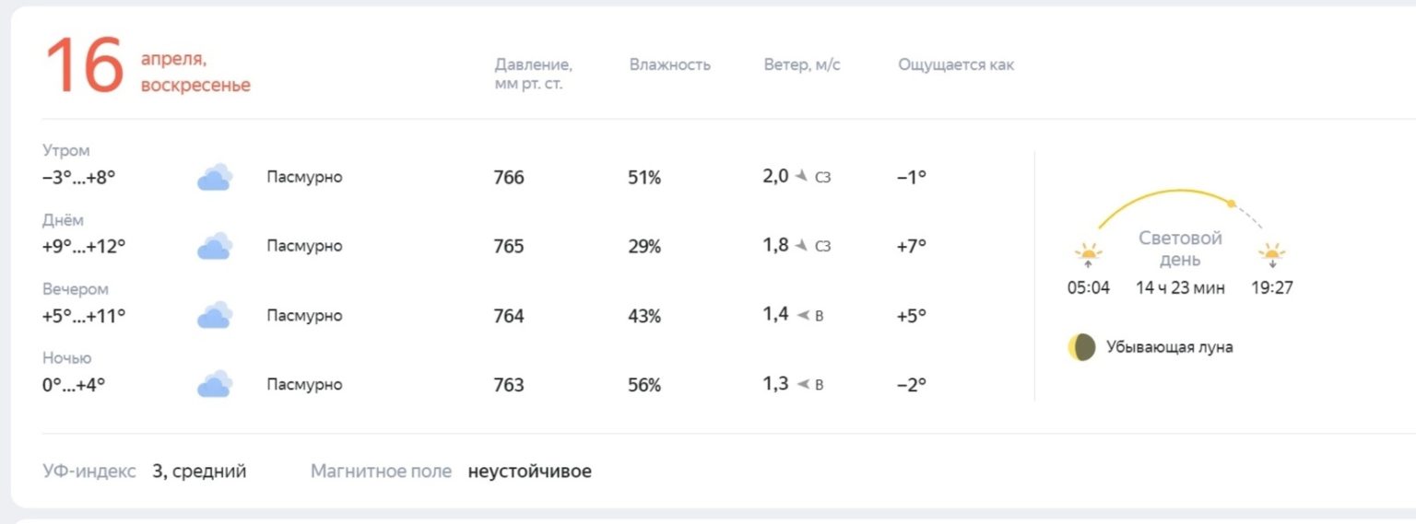Click the sunrise icon above 05:04
Image resolution: width=1416 pixels, height=524 pixels.
(x=1088, y=254)
